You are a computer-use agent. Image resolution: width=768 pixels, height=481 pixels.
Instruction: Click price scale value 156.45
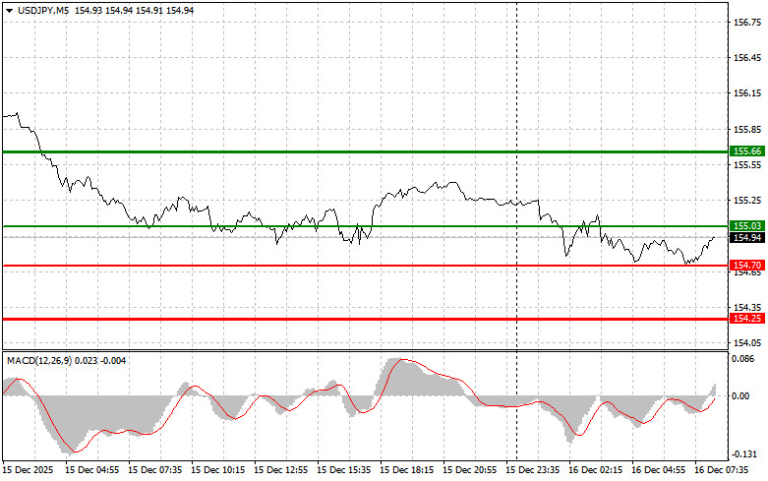747,58
